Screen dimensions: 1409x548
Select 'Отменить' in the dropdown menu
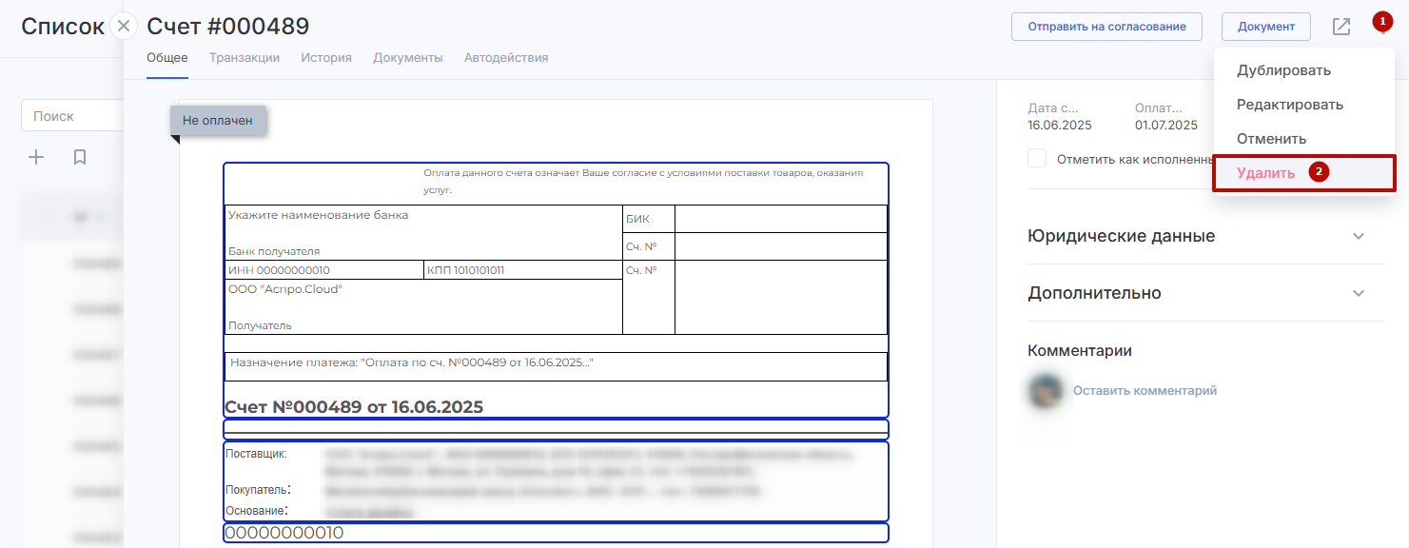click(x=1271, y=139)
